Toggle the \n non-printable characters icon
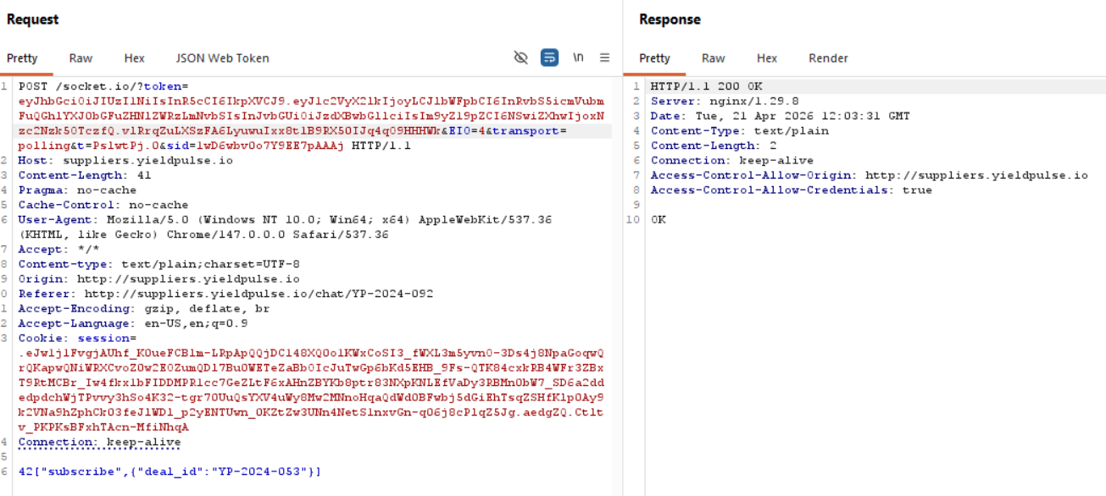 (x=578, y=58)
